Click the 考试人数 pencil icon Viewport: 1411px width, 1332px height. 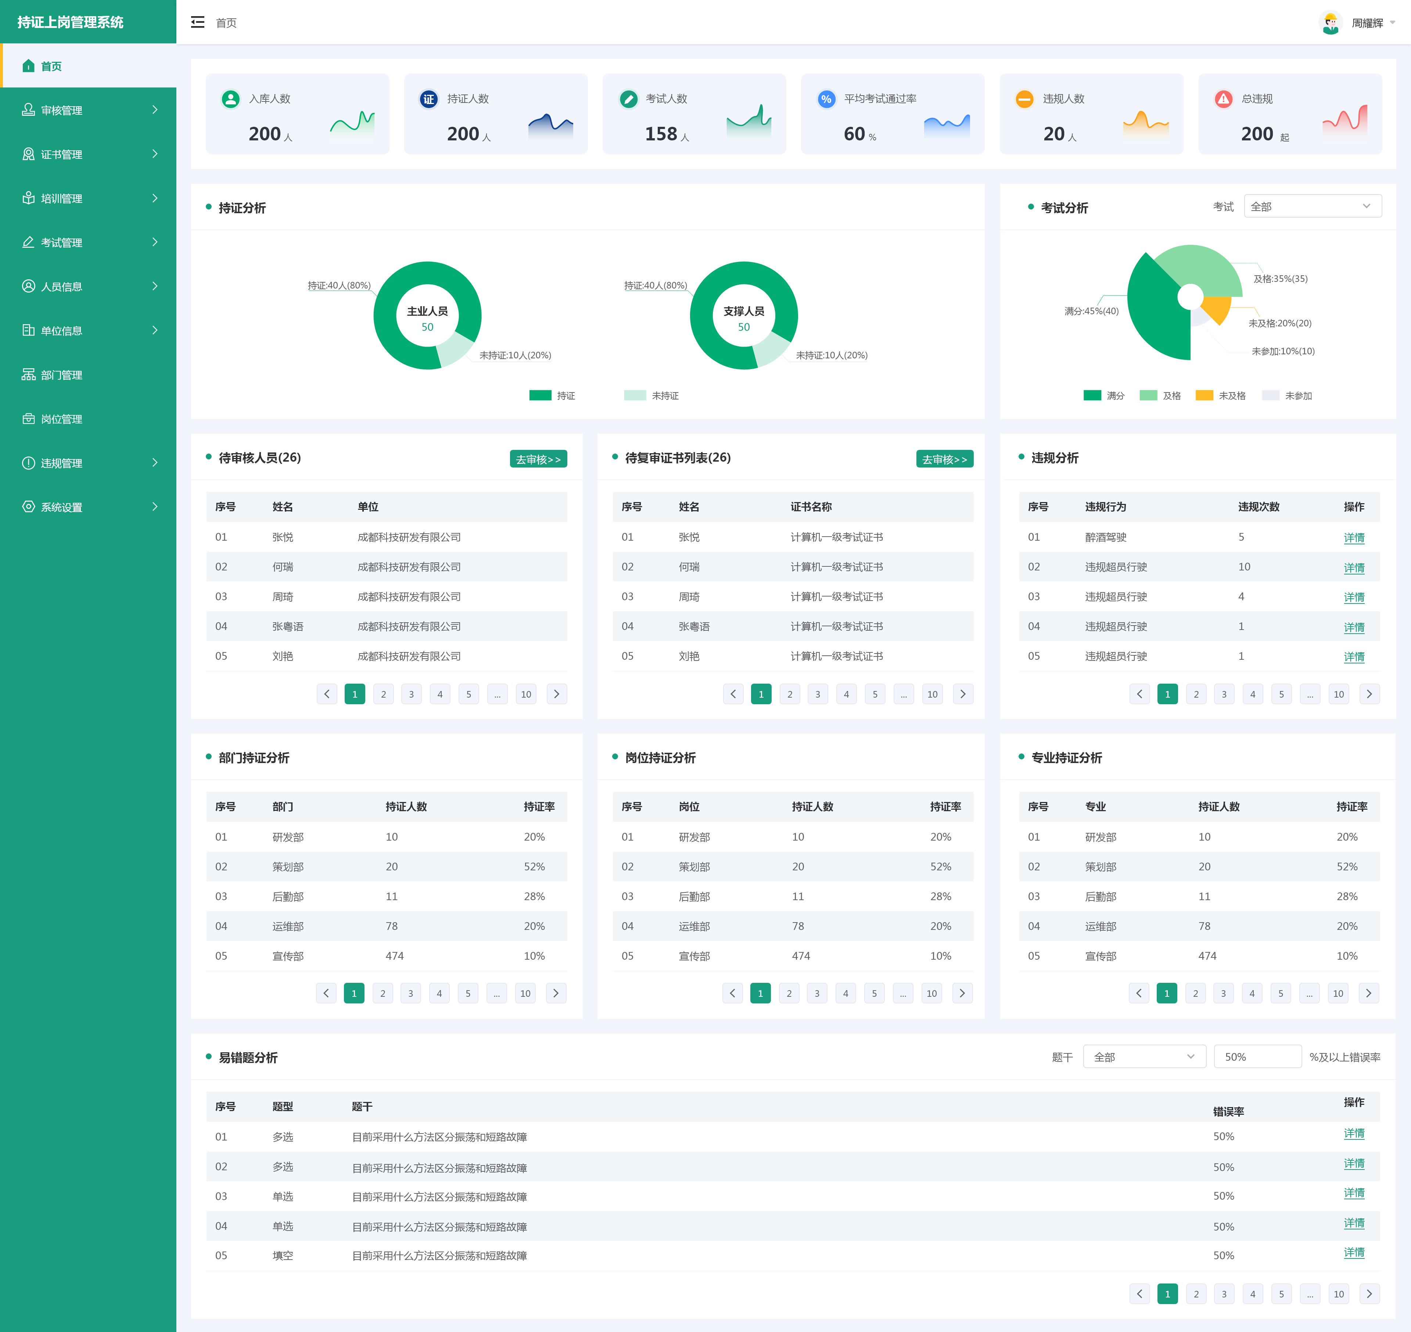(x=628, y=99)
